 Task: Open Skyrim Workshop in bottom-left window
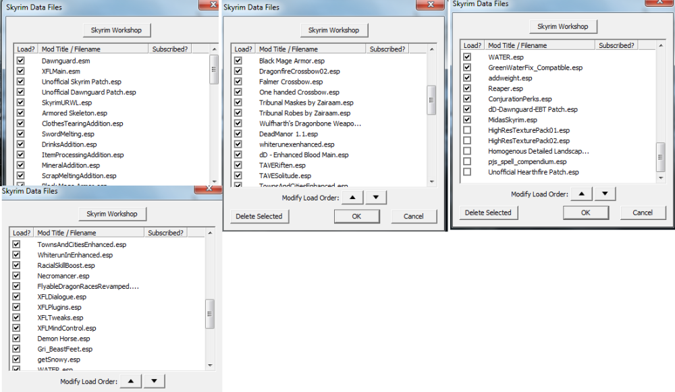point(112,214)
